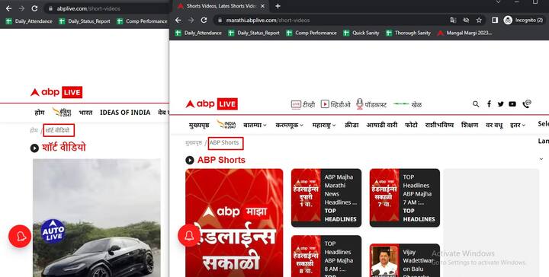The height and width of the screenshot is (277, 549).
Task: Open ABP Facebook page icon
Action: [489, 104]
